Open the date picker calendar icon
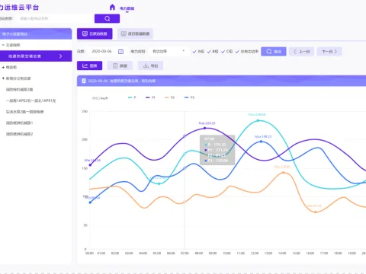This screenshot has height=274, width=366. 120,52
